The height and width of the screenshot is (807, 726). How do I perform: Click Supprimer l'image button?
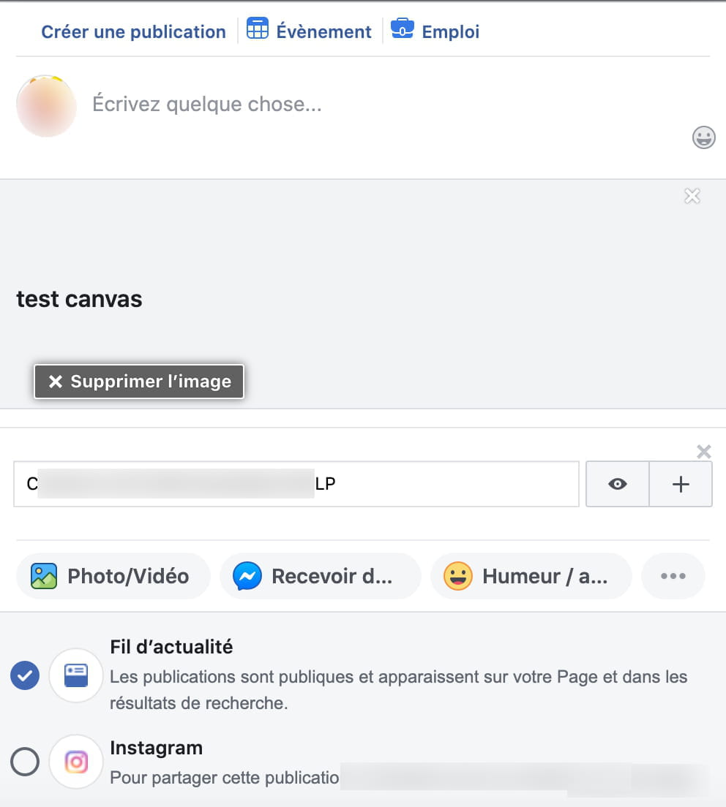pyautogui.click(x=139, y=382)
